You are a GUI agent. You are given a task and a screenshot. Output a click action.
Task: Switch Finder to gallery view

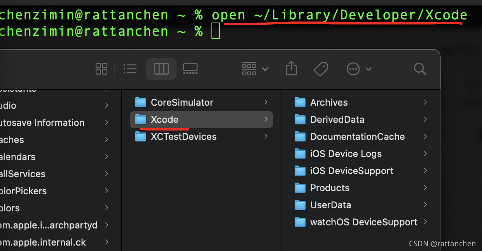190,69
